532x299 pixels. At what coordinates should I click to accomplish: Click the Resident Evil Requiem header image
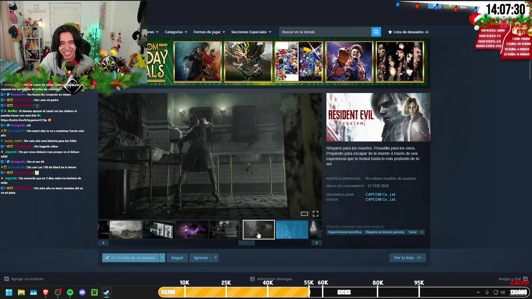[x=378, y=117]
